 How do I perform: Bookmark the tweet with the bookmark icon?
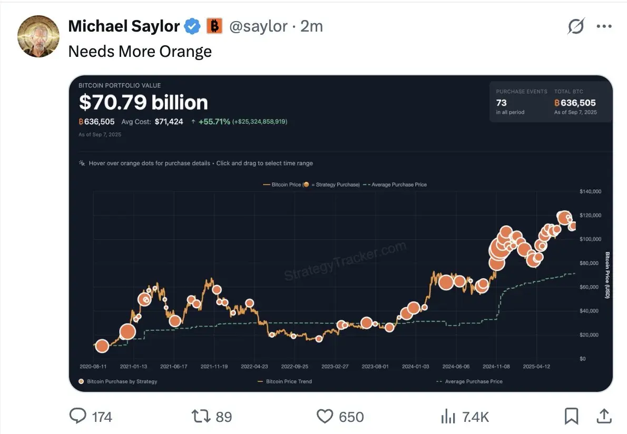[x=572, y=416]
